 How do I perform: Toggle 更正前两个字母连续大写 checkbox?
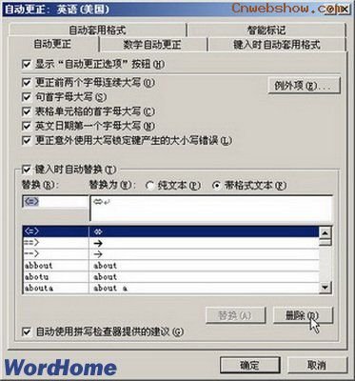click(x=27, y=83)
